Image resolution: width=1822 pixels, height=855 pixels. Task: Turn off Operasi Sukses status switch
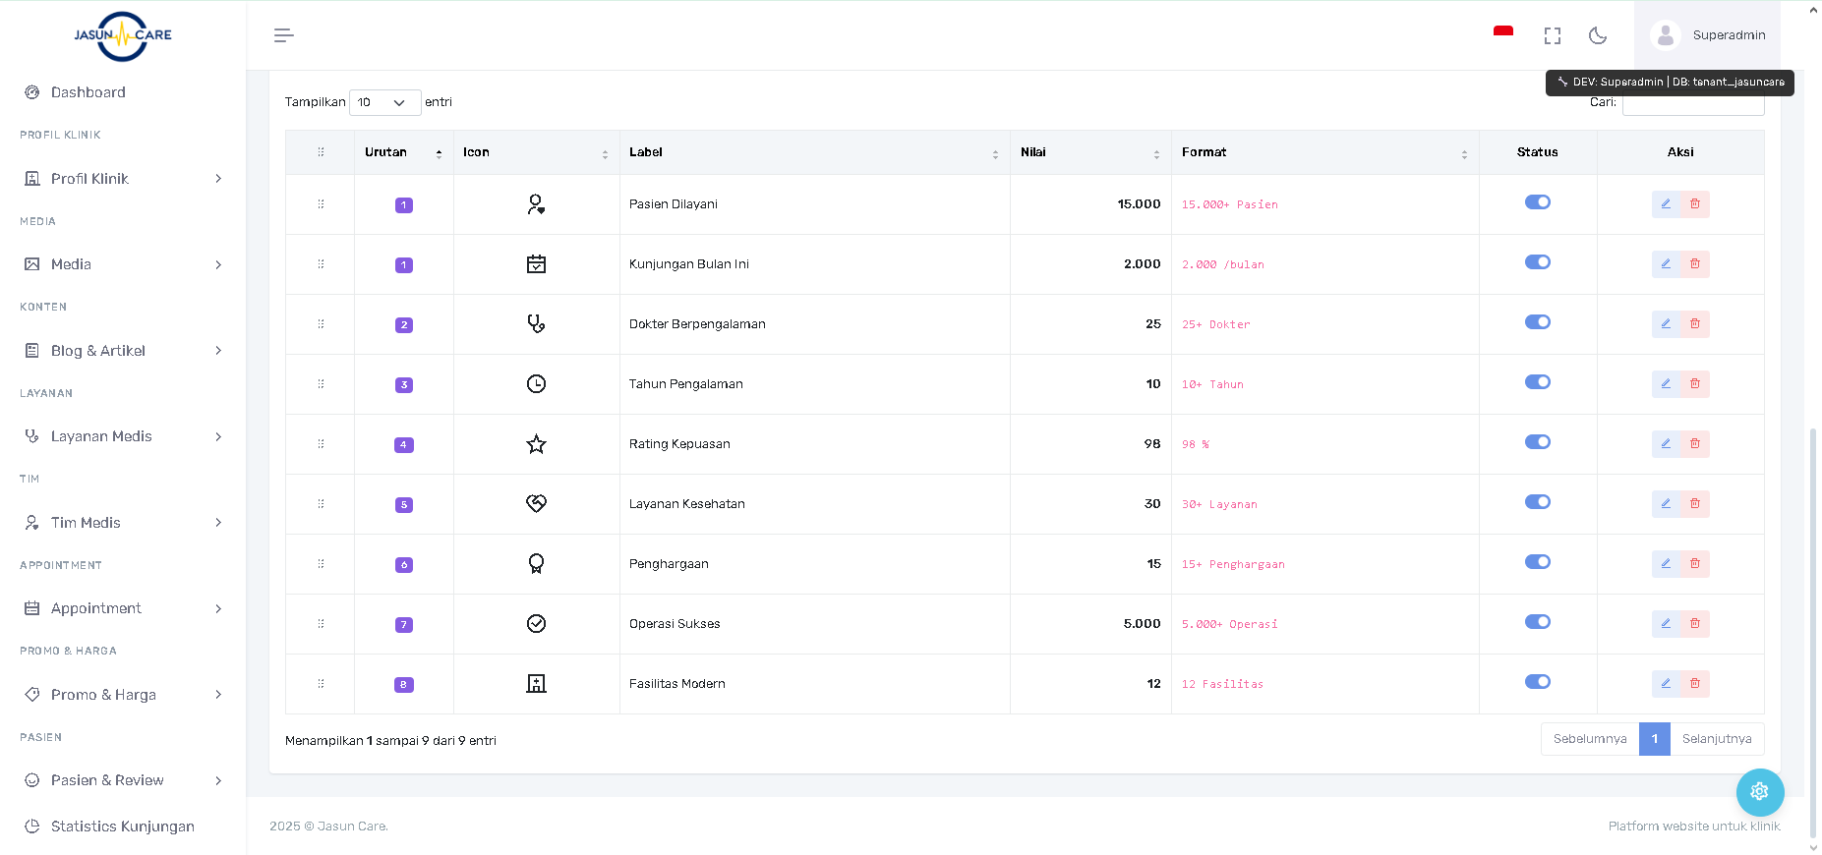click(x=1537, y=622)
